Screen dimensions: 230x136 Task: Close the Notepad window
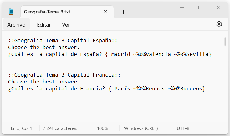[218, 8]
